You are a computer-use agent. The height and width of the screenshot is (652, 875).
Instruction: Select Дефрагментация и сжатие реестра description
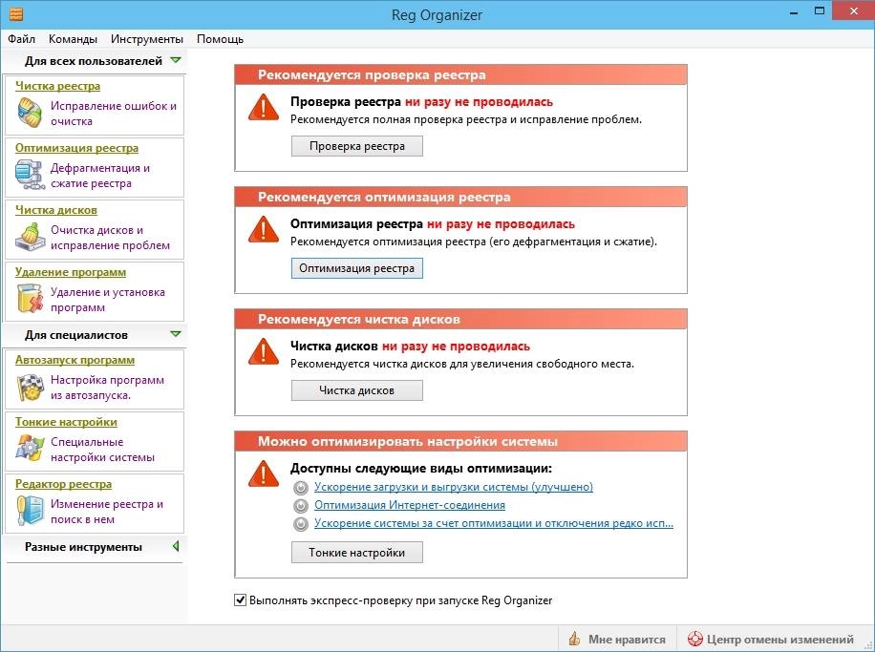coord(100,175)
